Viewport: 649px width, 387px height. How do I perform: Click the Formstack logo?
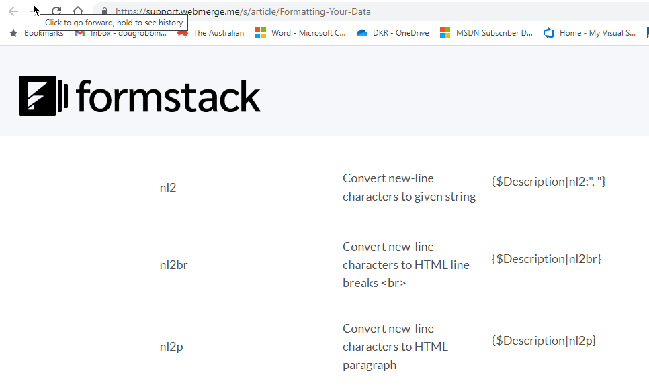click(139, 95)
